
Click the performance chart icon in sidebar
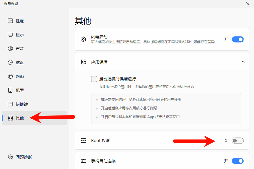click(10, 21)
